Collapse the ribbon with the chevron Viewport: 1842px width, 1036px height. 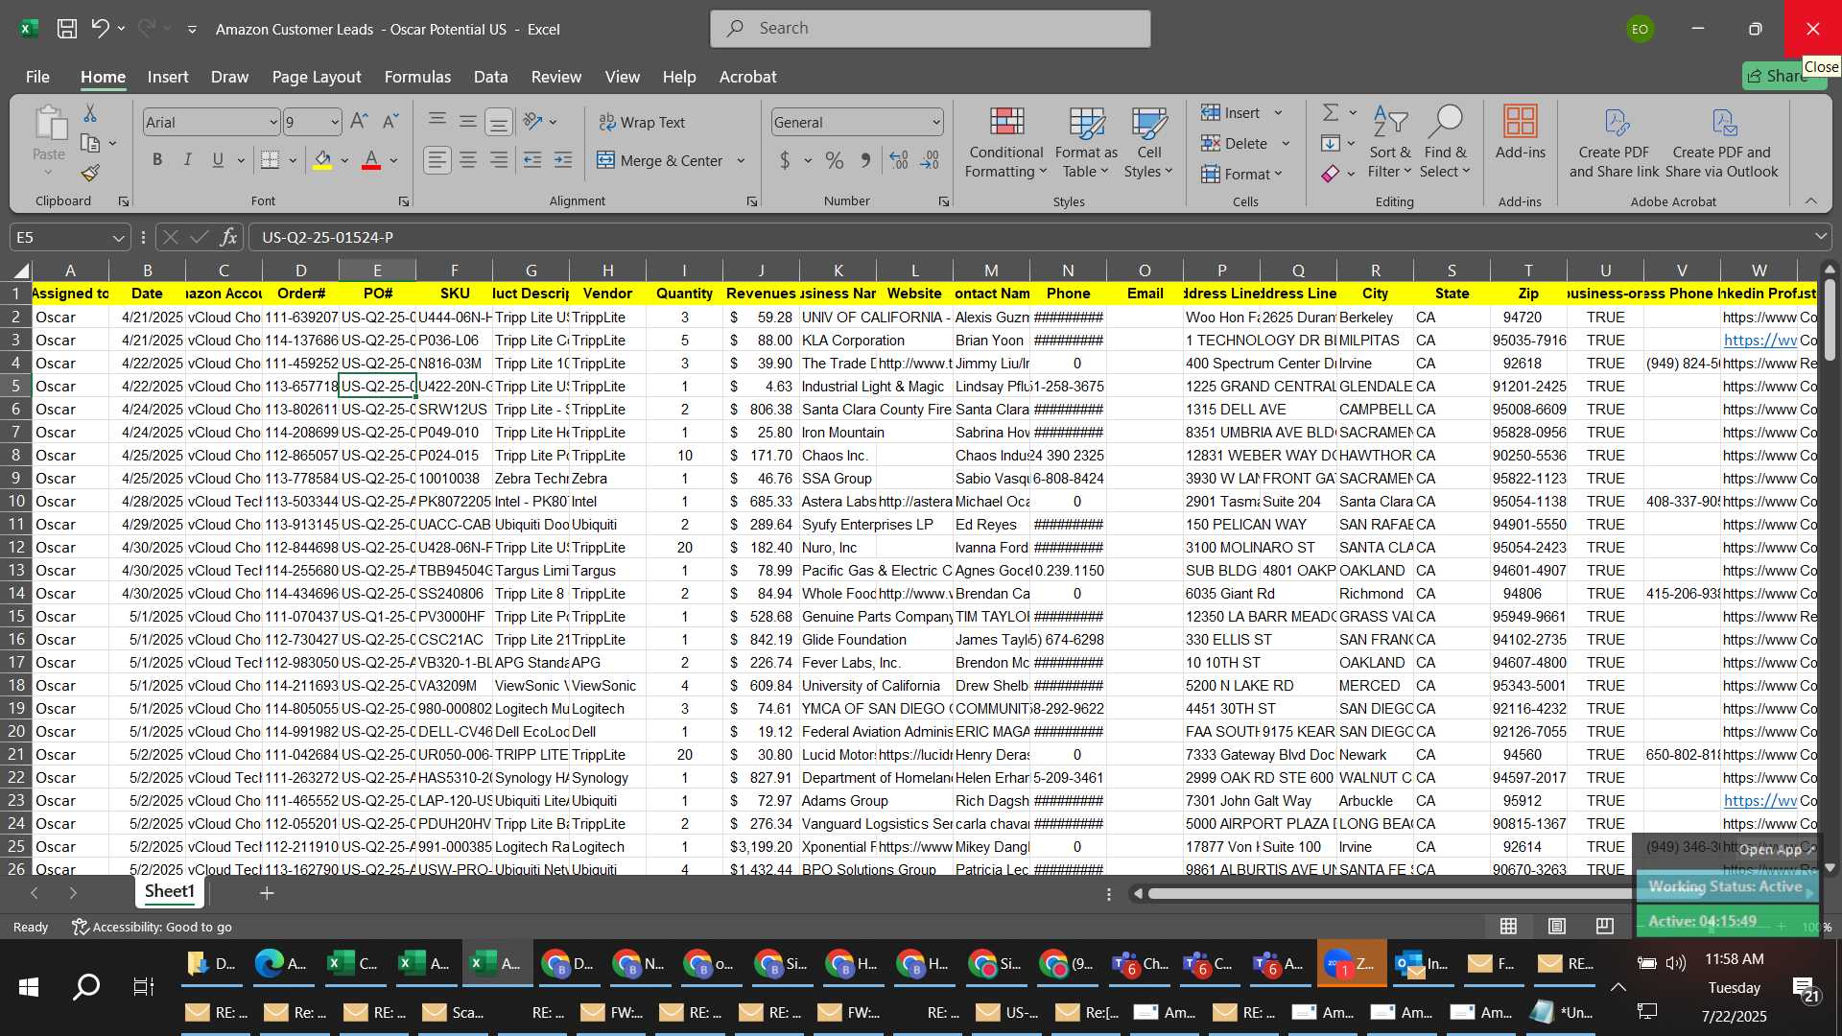pyautogui.click(x=1810, y=200)
